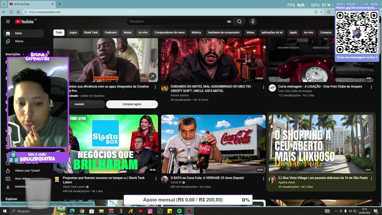Click the search magnifier button

coord(239,21)
